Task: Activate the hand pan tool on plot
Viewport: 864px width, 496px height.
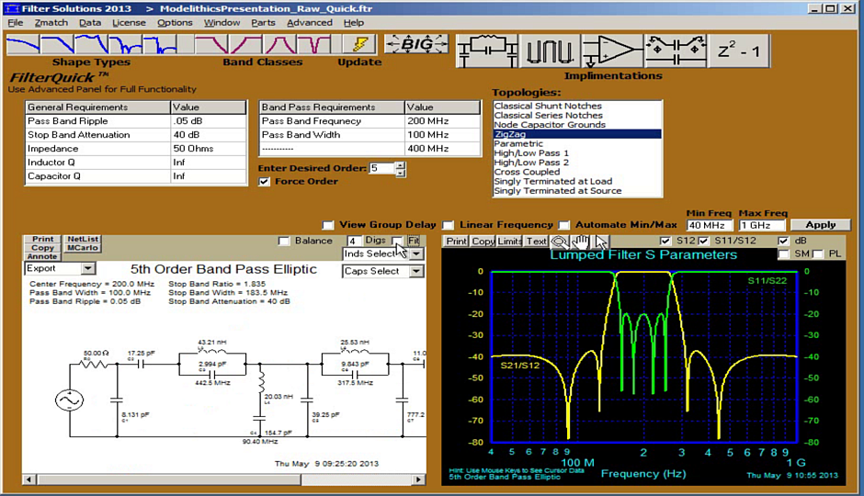Action: point(580,242)
